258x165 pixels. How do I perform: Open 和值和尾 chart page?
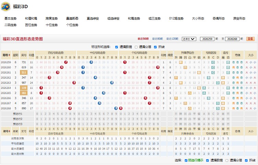31,18
